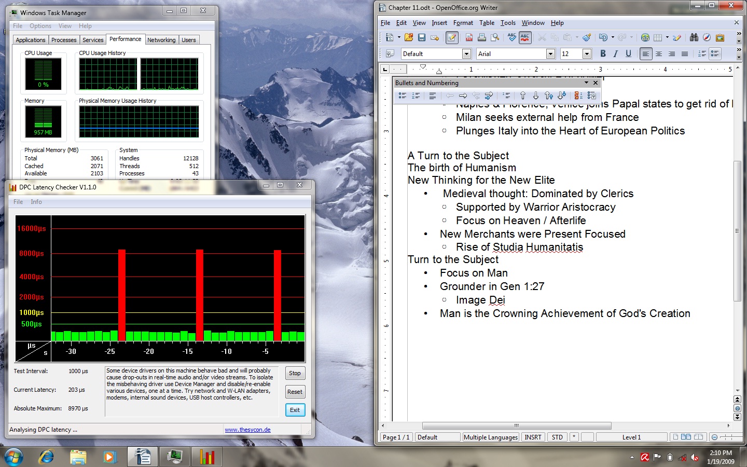Viewport: 747px width, 467px height.
Task: Click Restart Numbering in Bullets toolbar
Action: click(x=578, y=95)
